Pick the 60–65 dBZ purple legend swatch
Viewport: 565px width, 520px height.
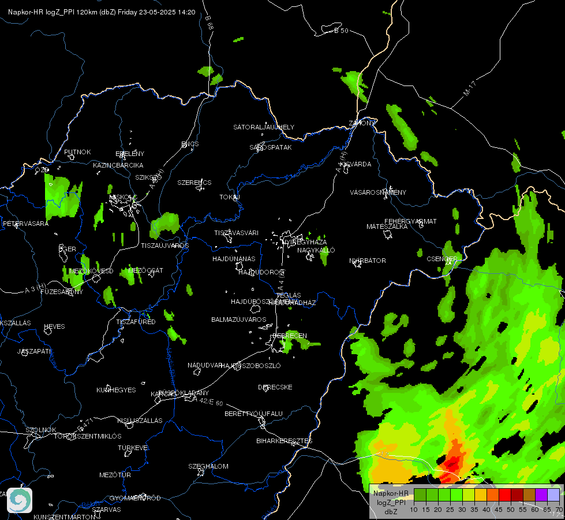pos(541,495)
